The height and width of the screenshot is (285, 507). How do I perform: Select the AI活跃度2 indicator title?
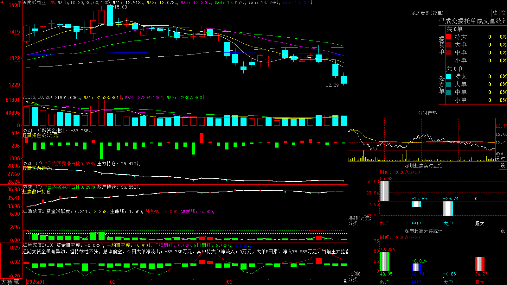click(x=34, y=211)
